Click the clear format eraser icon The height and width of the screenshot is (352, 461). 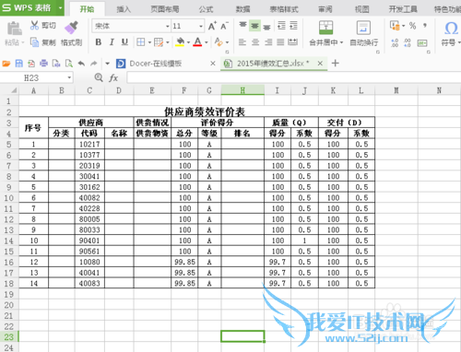[x=219, y=42]
